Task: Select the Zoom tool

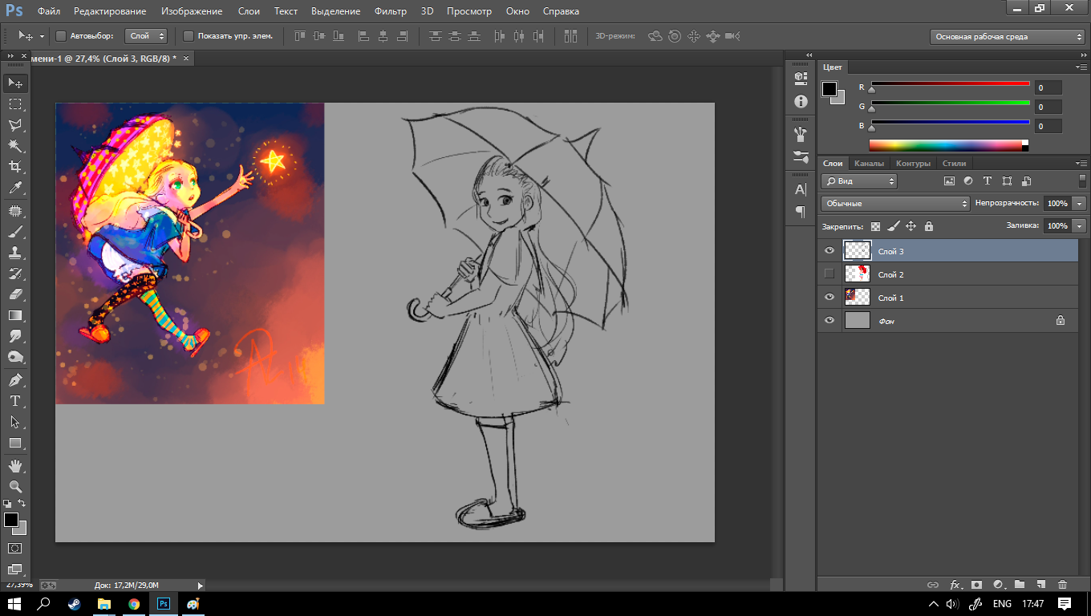Action: point(15,487)
